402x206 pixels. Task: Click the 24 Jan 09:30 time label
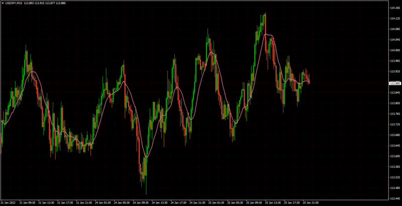pyautogui.click(x=140, y=202)
